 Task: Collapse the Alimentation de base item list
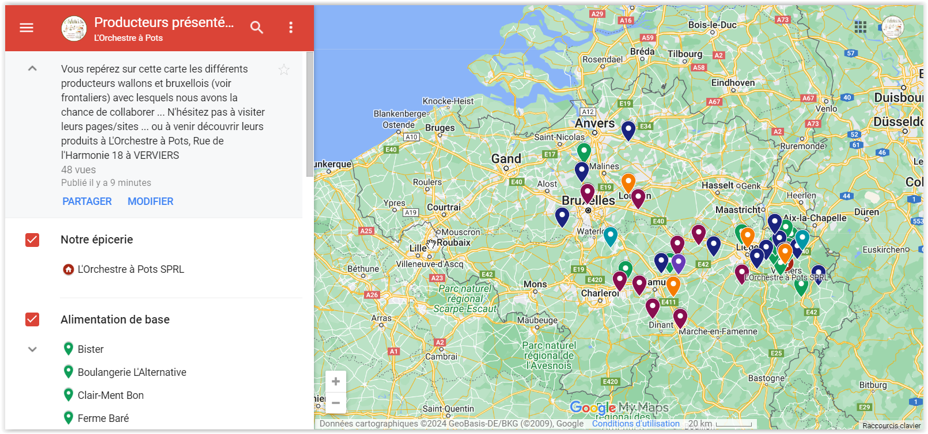coord(32,349)
